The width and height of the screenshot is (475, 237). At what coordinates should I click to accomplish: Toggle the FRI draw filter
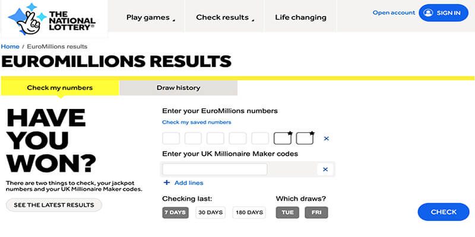pyautogui.click(x=316, y=212)
